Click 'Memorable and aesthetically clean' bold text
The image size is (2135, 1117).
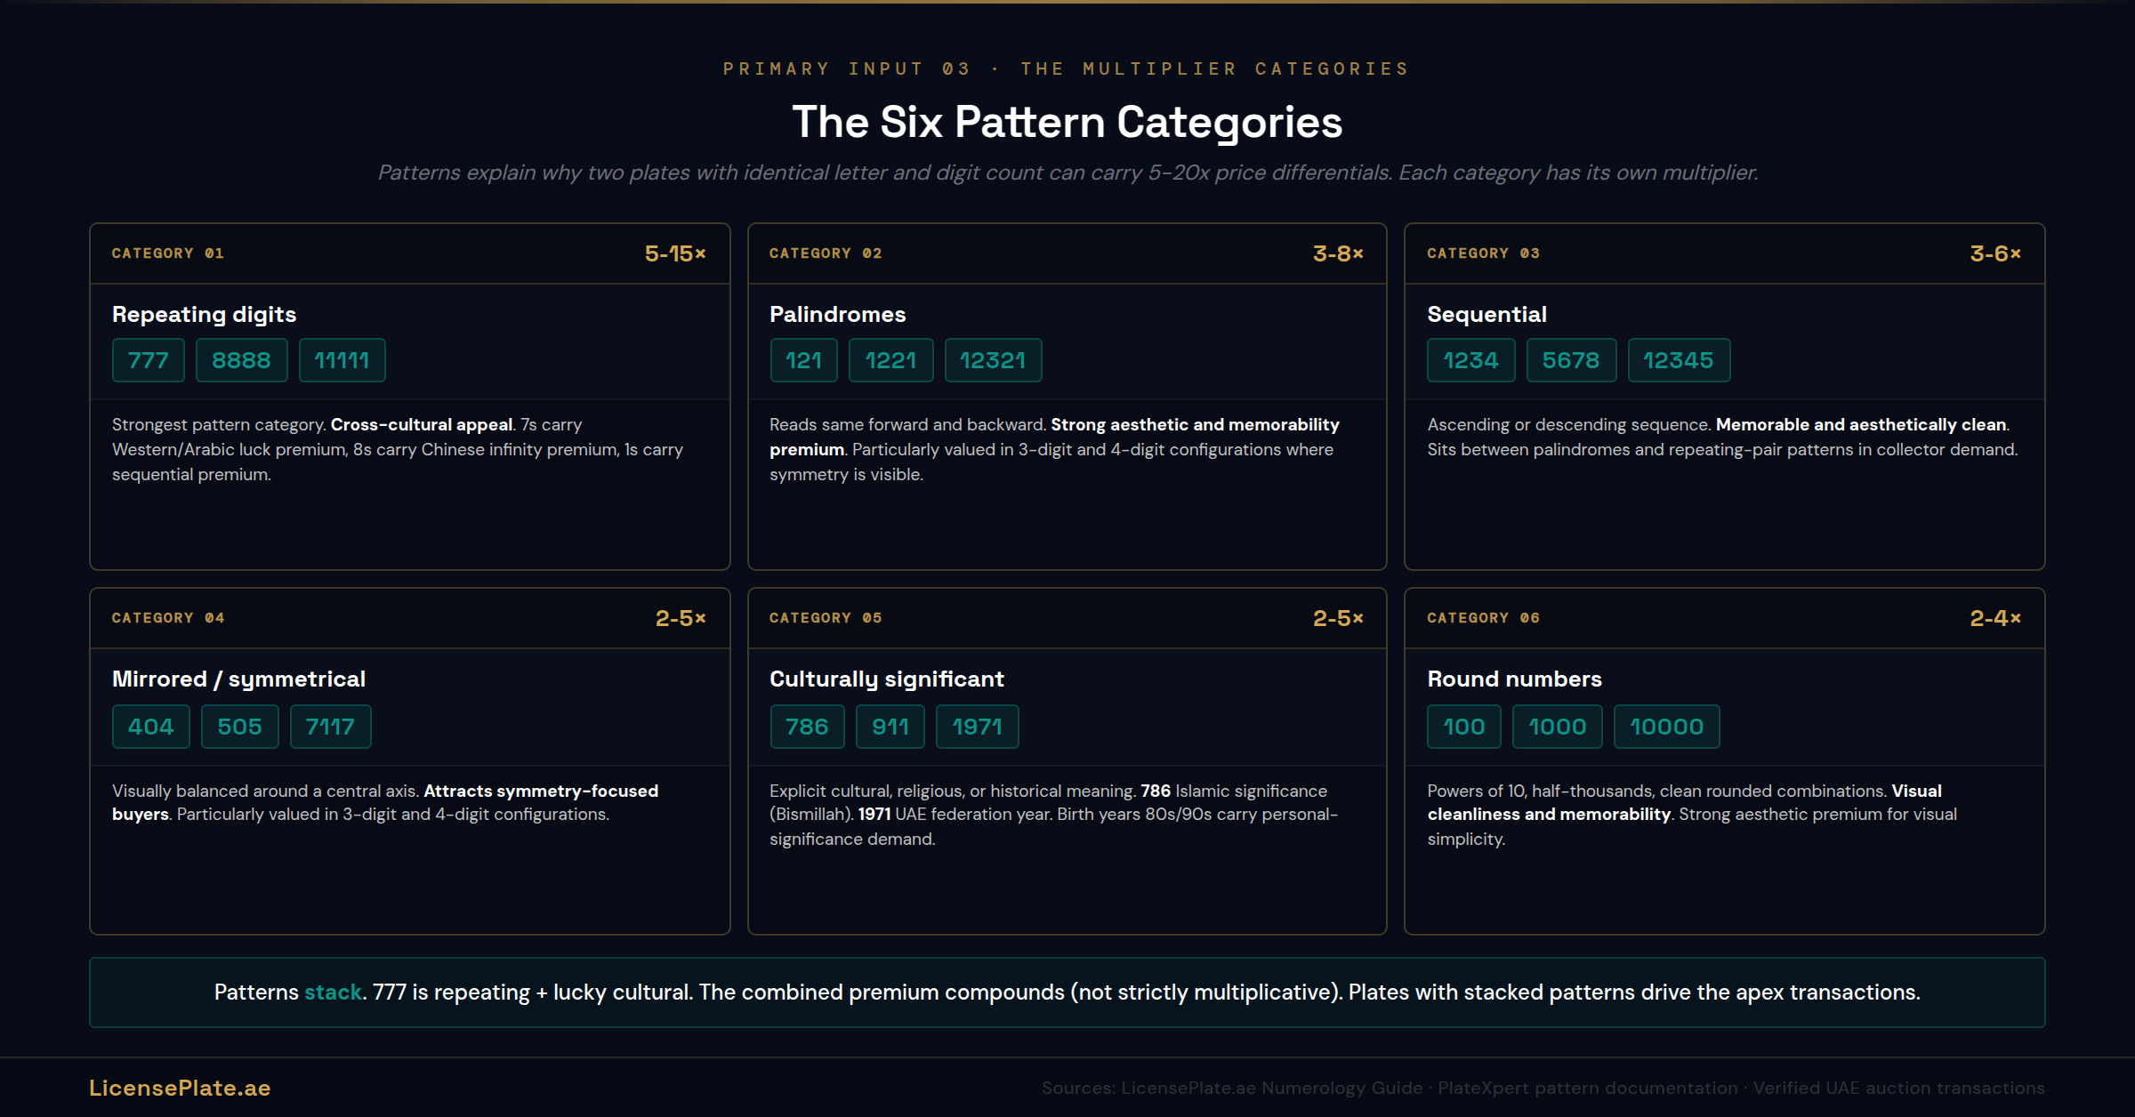click(1861, 424)
